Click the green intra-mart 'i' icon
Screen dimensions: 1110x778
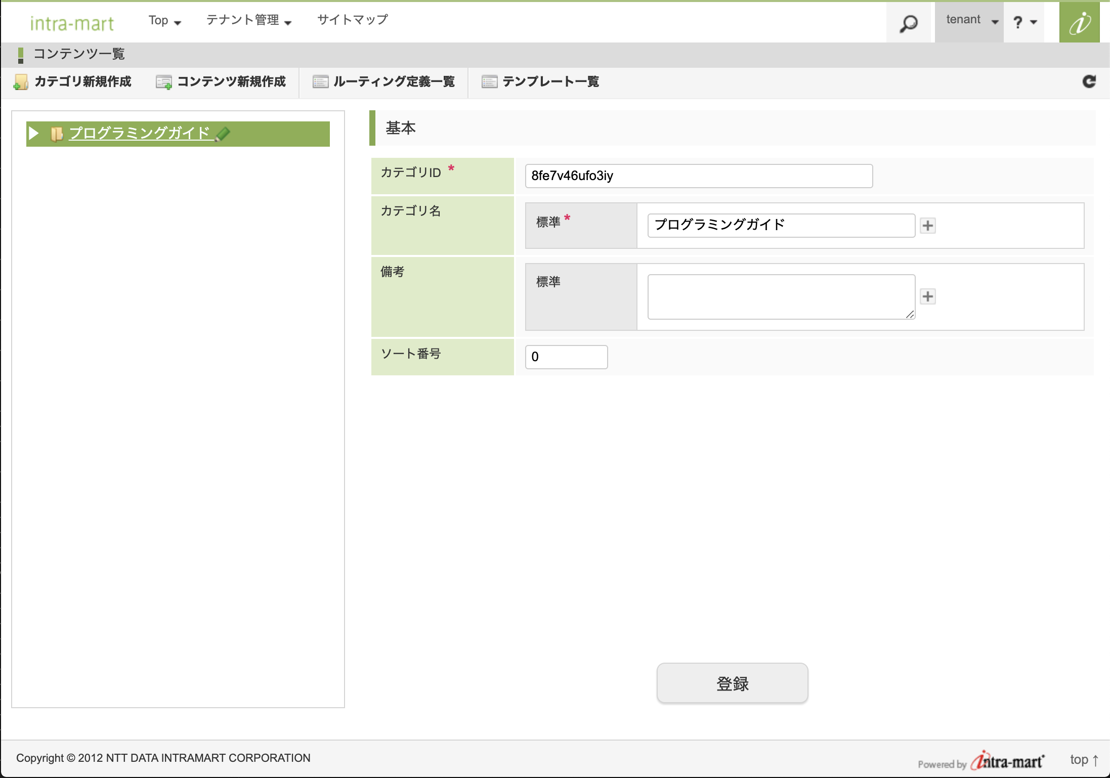tap(1079, 23)
